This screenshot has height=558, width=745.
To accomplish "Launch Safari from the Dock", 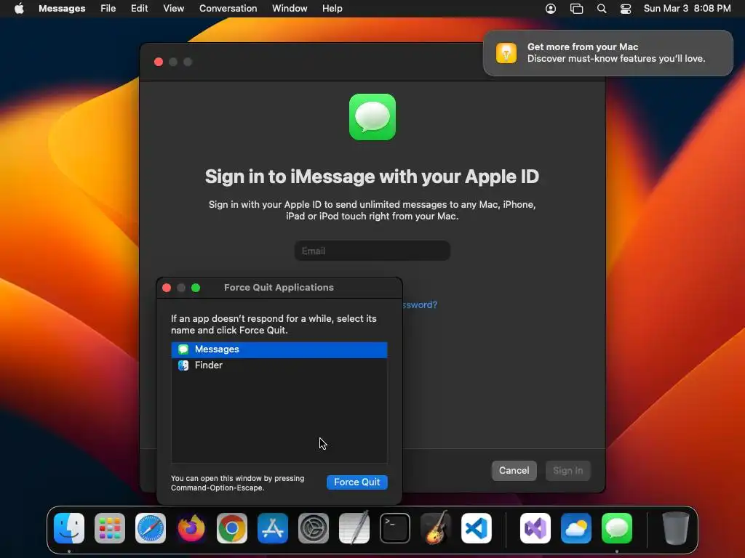I will coord(151,528).
